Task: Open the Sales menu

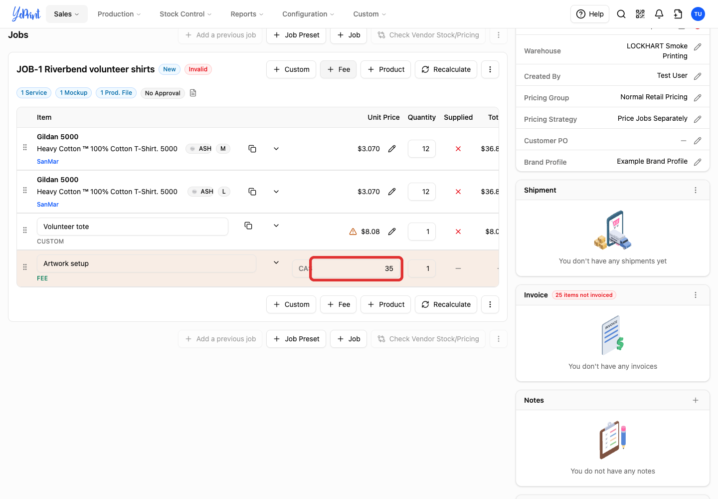Action: (67, 14)
